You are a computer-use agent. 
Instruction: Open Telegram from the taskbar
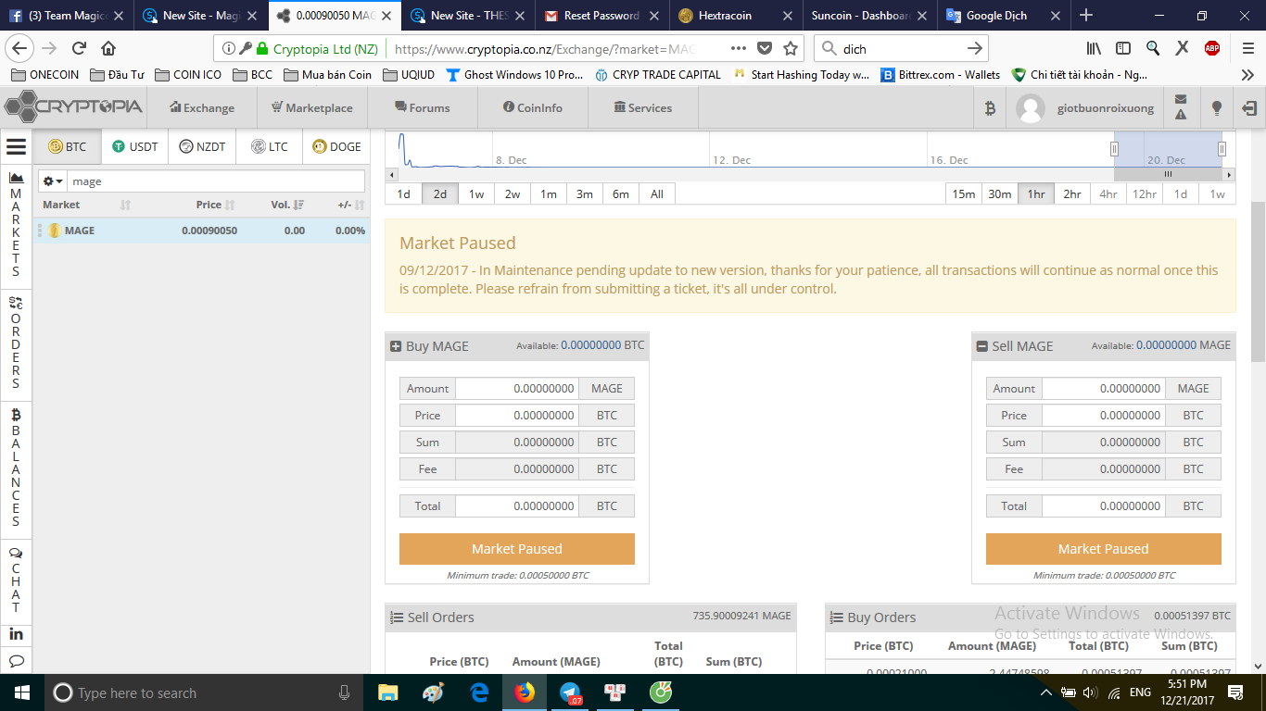pyautogui.click(x=570, y=692)
